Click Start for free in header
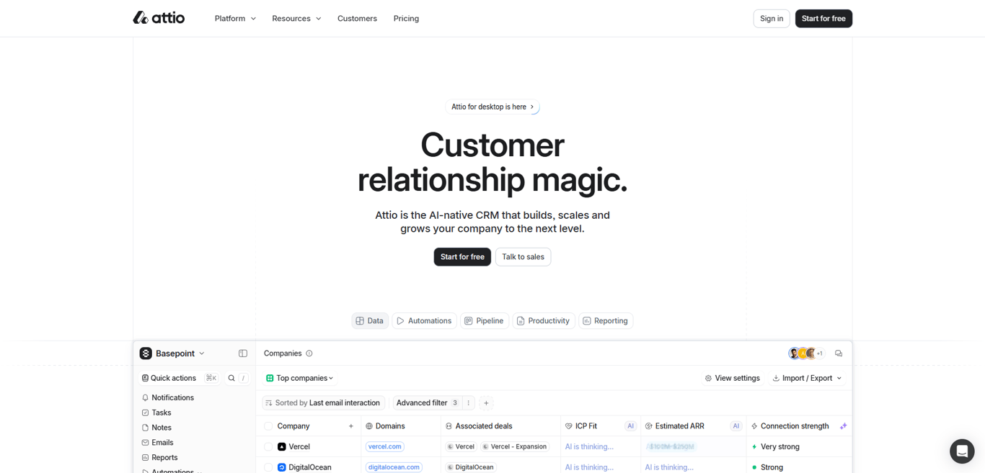 823,19
